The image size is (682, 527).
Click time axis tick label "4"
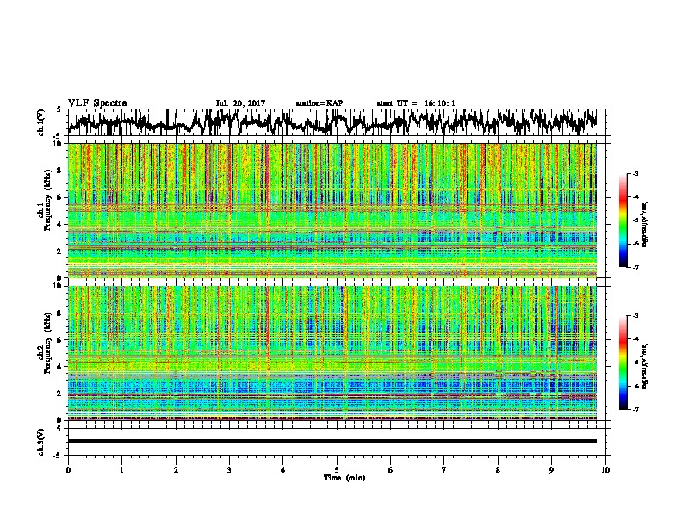(x=282, y=470)
